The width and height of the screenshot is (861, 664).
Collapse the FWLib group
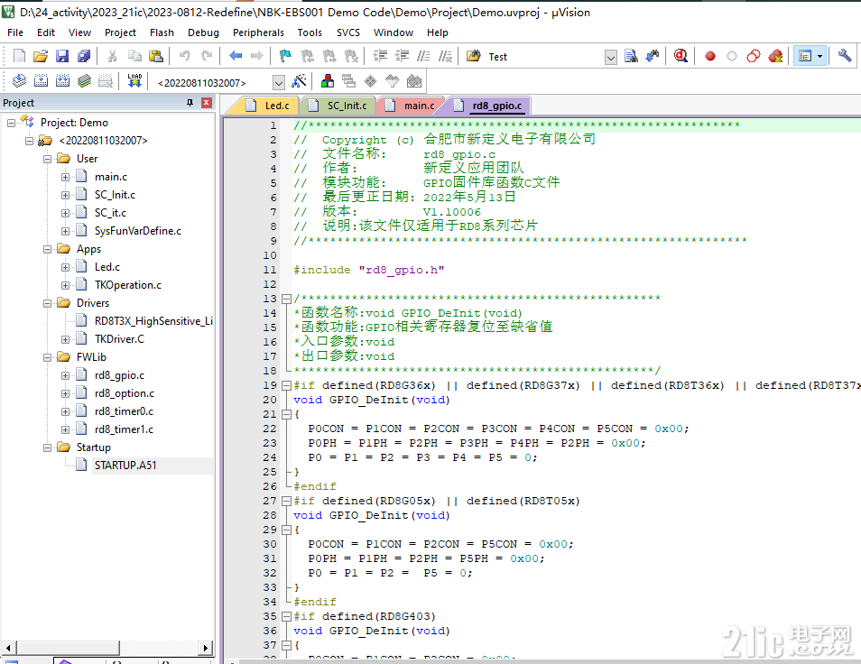tap(47, 357)
